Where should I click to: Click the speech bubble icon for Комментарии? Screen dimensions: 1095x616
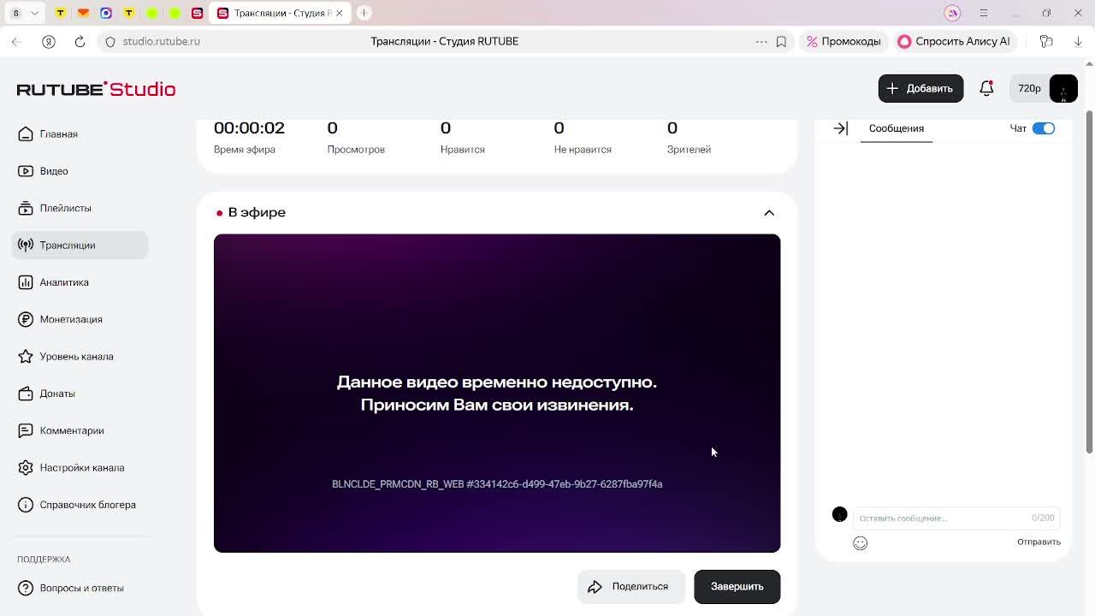(26, 430)
